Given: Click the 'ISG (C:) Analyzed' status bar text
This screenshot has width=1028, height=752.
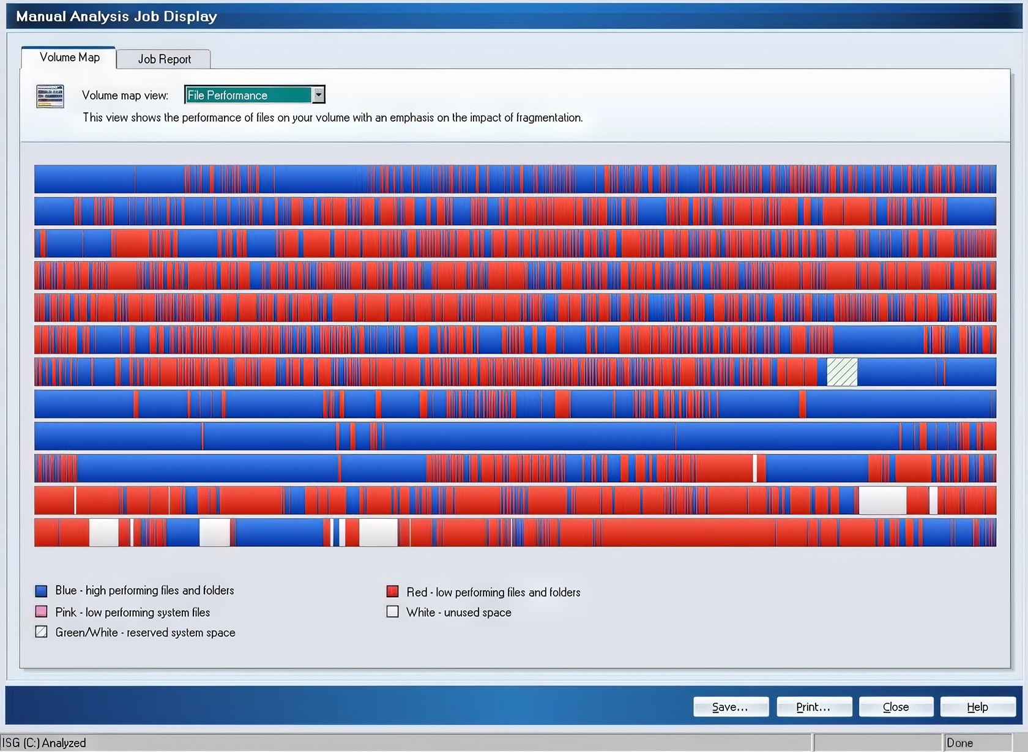Looking at the screenshot, I should tap(44, 743).
